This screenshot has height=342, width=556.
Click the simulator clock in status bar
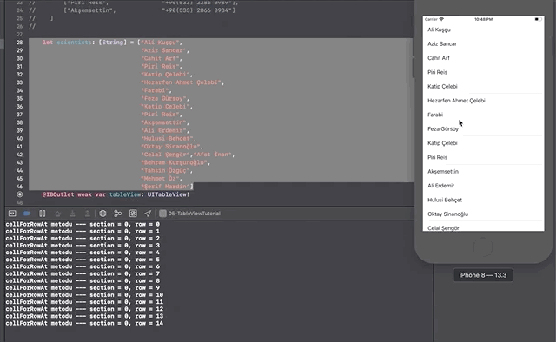click(x=483, y=19)
